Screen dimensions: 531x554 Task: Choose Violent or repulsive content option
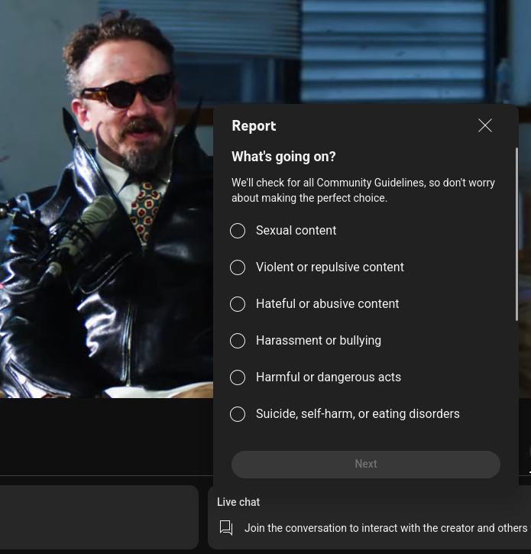point(238,267)
